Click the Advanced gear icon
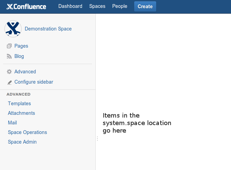Viewport: 231px width, 170px height. click(9, 72)
